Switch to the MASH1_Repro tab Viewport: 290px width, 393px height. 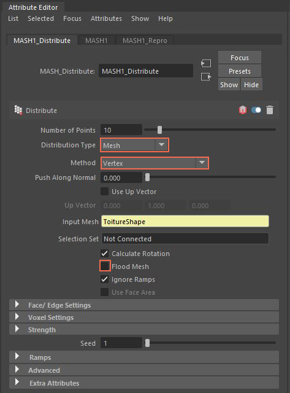(x=145, y=41)
